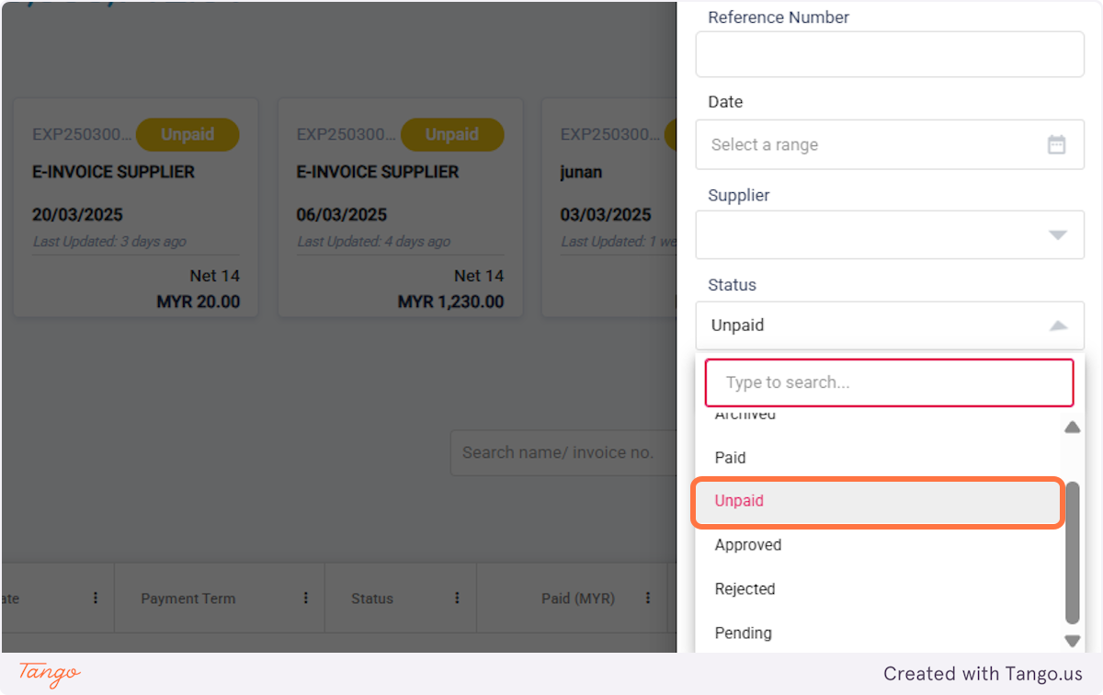Open the Payment Term column menu icon
Viewport: 1103px width, 695px height.
click(x=306, y=598)
